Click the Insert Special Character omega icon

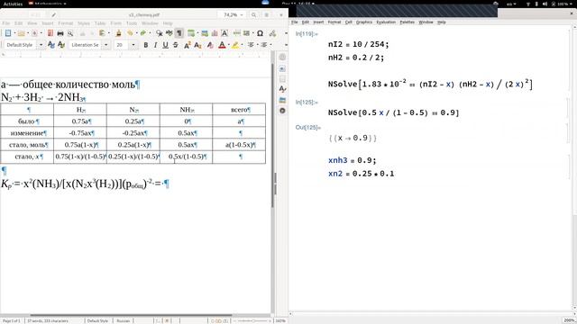pos(260,33)
